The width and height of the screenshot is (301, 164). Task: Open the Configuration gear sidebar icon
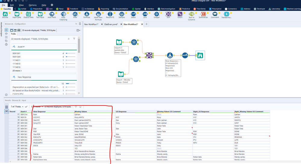6,30
